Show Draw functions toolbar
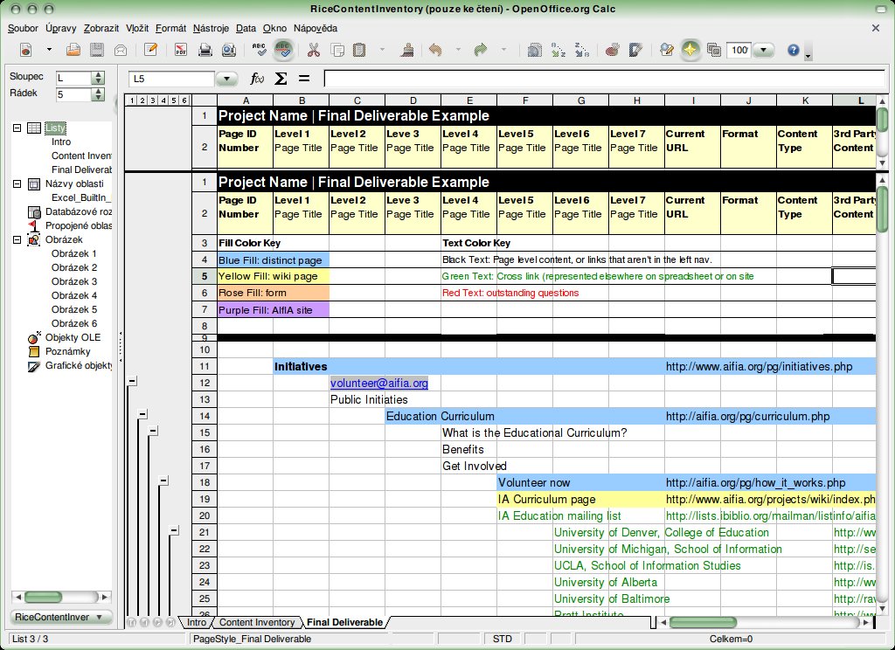The width and height of the screenshot is (895, 650). point(636,50)
